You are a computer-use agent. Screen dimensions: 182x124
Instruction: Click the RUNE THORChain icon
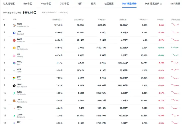tap(14, 93)
